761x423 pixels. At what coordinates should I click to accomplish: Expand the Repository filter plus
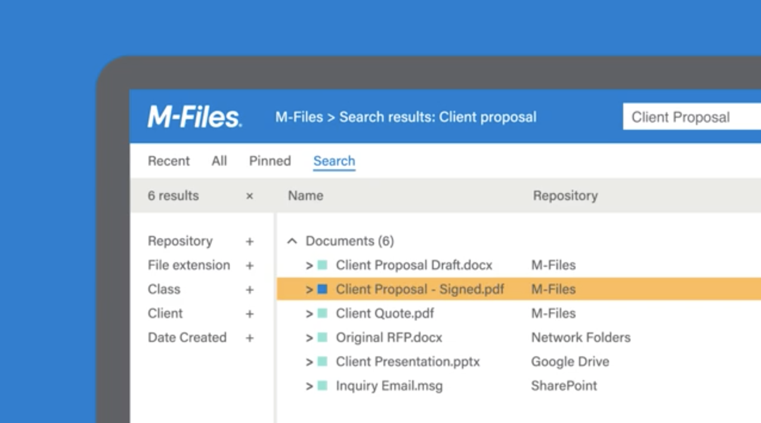coord(250,241)
